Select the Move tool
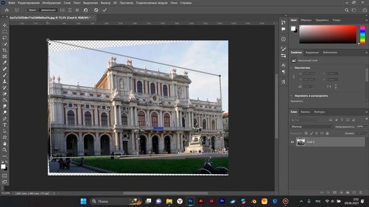The image size is (369, 207). coord(5,25)
